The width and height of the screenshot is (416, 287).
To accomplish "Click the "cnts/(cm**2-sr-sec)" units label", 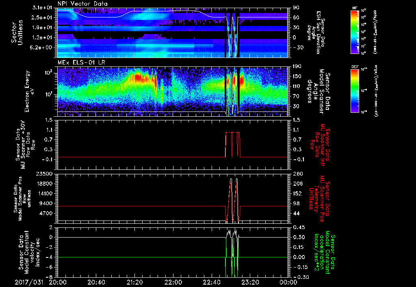I will [375, 32].
